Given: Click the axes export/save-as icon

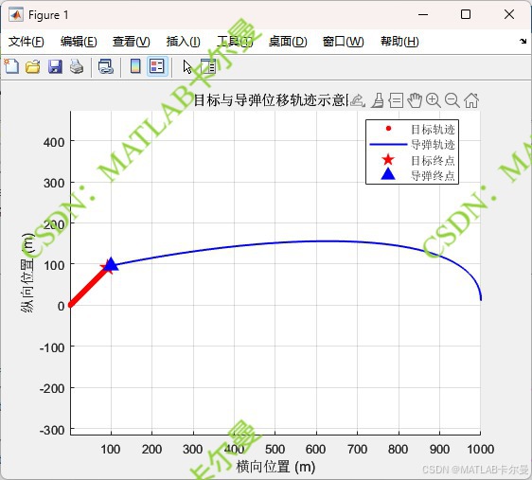Looking at the screenshot, I should 357,100.
